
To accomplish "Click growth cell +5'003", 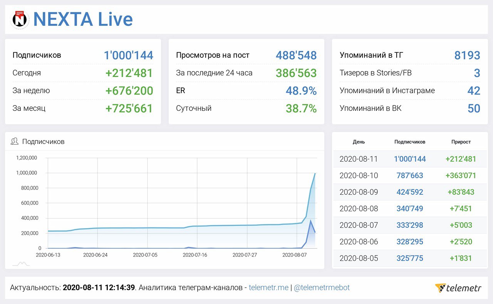I will point(461,225).
